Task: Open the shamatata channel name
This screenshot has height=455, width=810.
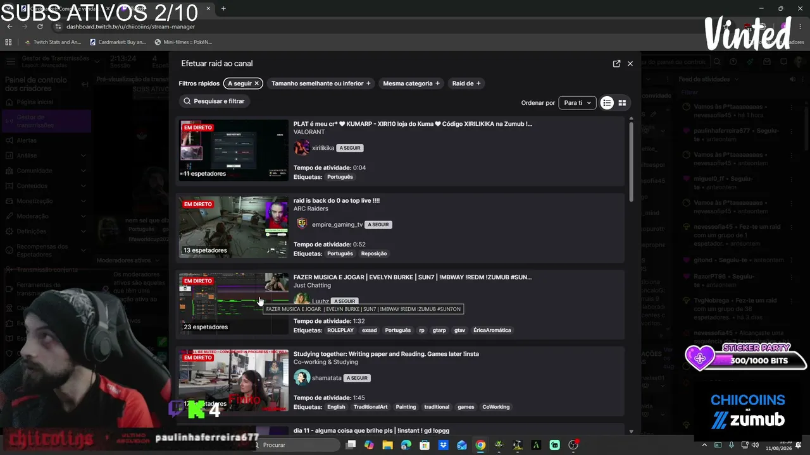Action: (327, 378)
